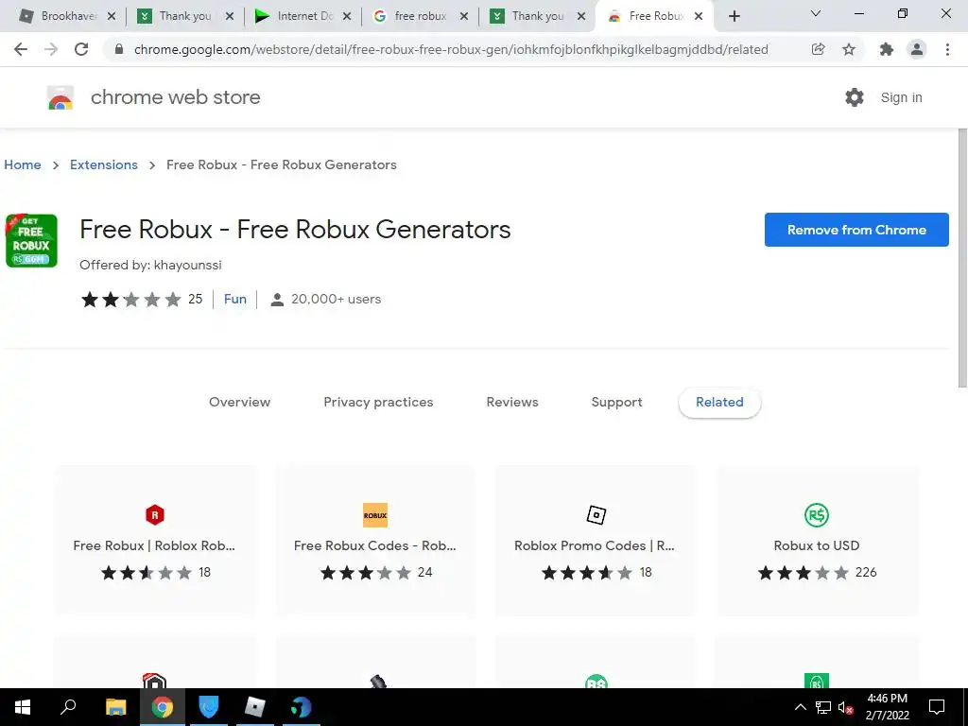Open the notification center icon
The image size is (968, 726).
937,707
